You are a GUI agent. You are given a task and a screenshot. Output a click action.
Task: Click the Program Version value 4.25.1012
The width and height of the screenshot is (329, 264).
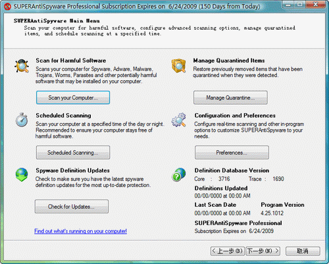tap(272, 213)
